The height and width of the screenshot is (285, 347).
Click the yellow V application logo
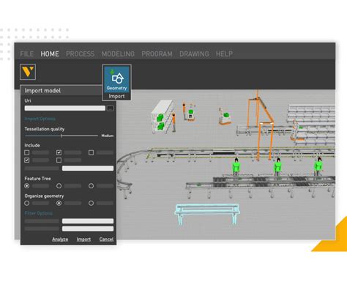coord(28,72)
